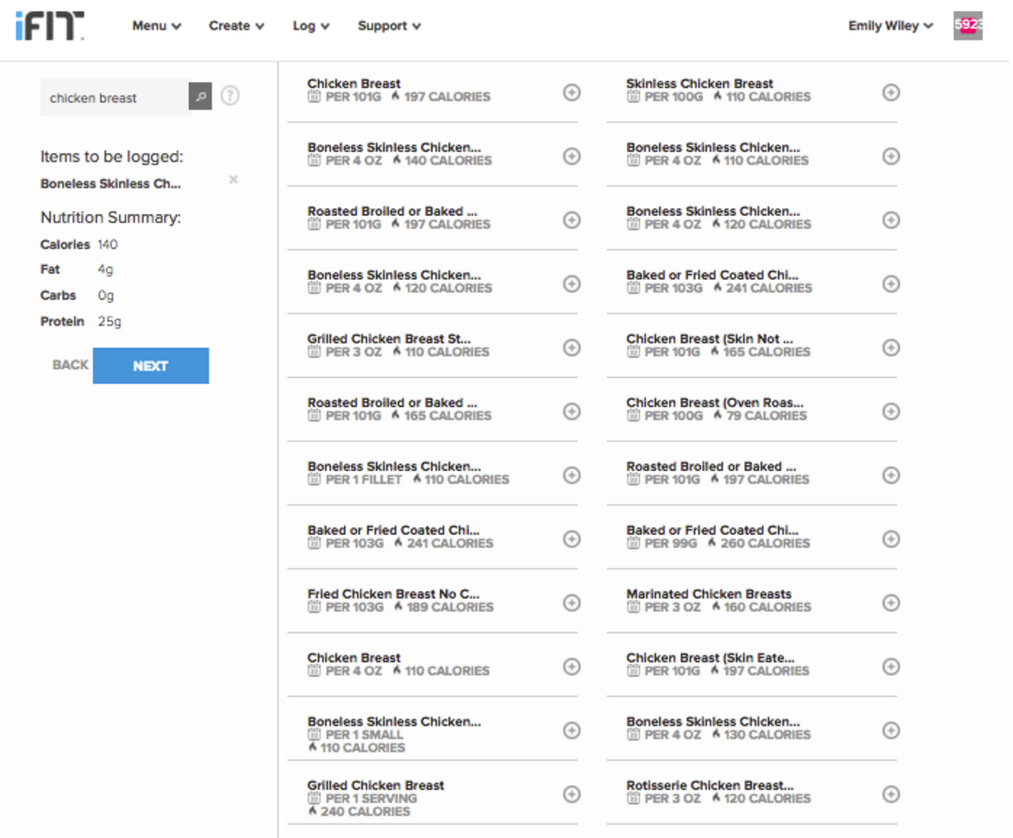Viewport: 1013px width, 838px height.
Task: Open the Log menu
Action: (x=310, y=26)
